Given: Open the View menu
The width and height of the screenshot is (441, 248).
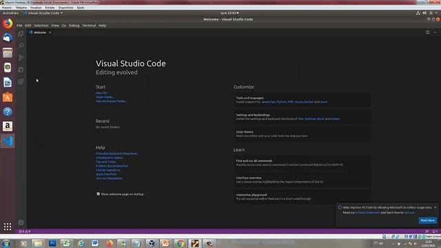Looking at the screenshot, I should pyautogui.click(x=55, y=25).
